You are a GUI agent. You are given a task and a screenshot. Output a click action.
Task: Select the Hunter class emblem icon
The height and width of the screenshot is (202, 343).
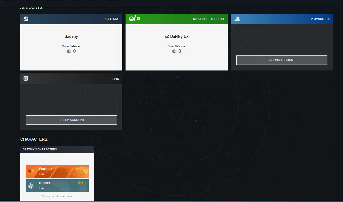[x=31, y=185]
